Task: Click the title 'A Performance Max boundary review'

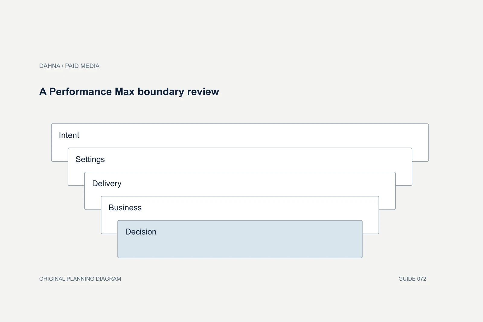Action: [129, 91]
